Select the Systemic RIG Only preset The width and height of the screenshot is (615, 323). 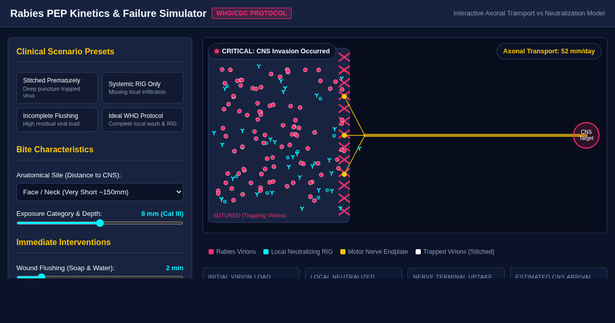(x=142, y=88)
